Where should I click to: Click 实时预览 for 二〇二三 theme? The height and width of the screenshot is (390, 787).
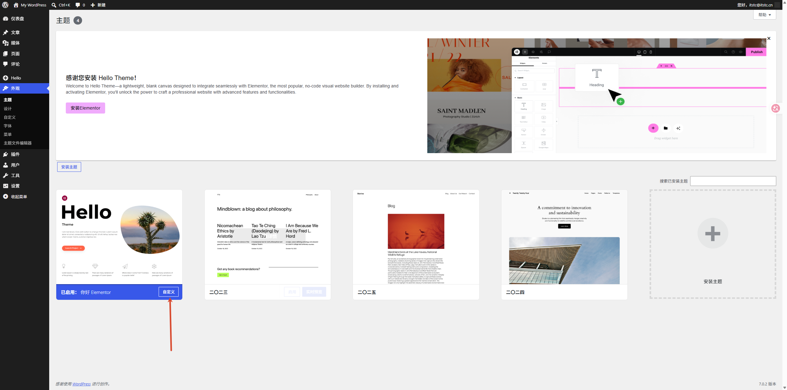pos(314,292)
